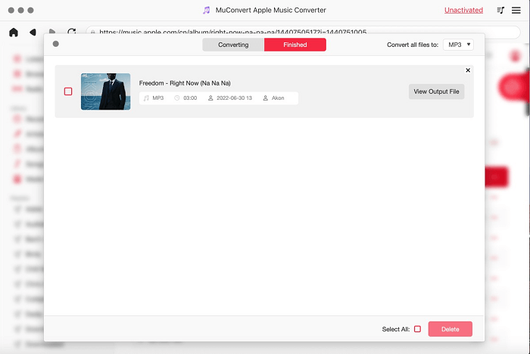
Task: Switch to the Finished tab
Action: 295,45
